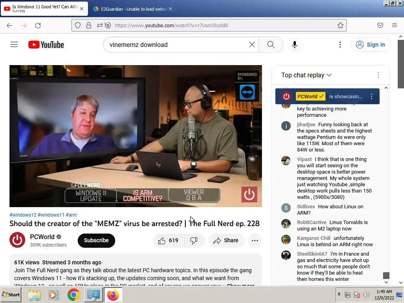Expand the Top chat replay dropdown
The image size is (404, 303).
pyautogui.click(x=306, y=75)
